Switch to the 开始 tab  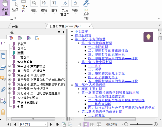(15, 26)
